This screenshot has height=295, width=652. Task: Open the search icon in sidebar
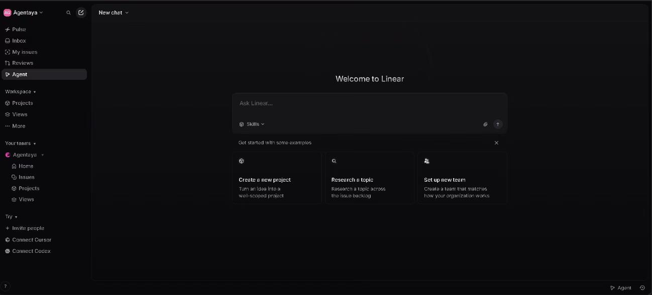click(x=69, y=13)
